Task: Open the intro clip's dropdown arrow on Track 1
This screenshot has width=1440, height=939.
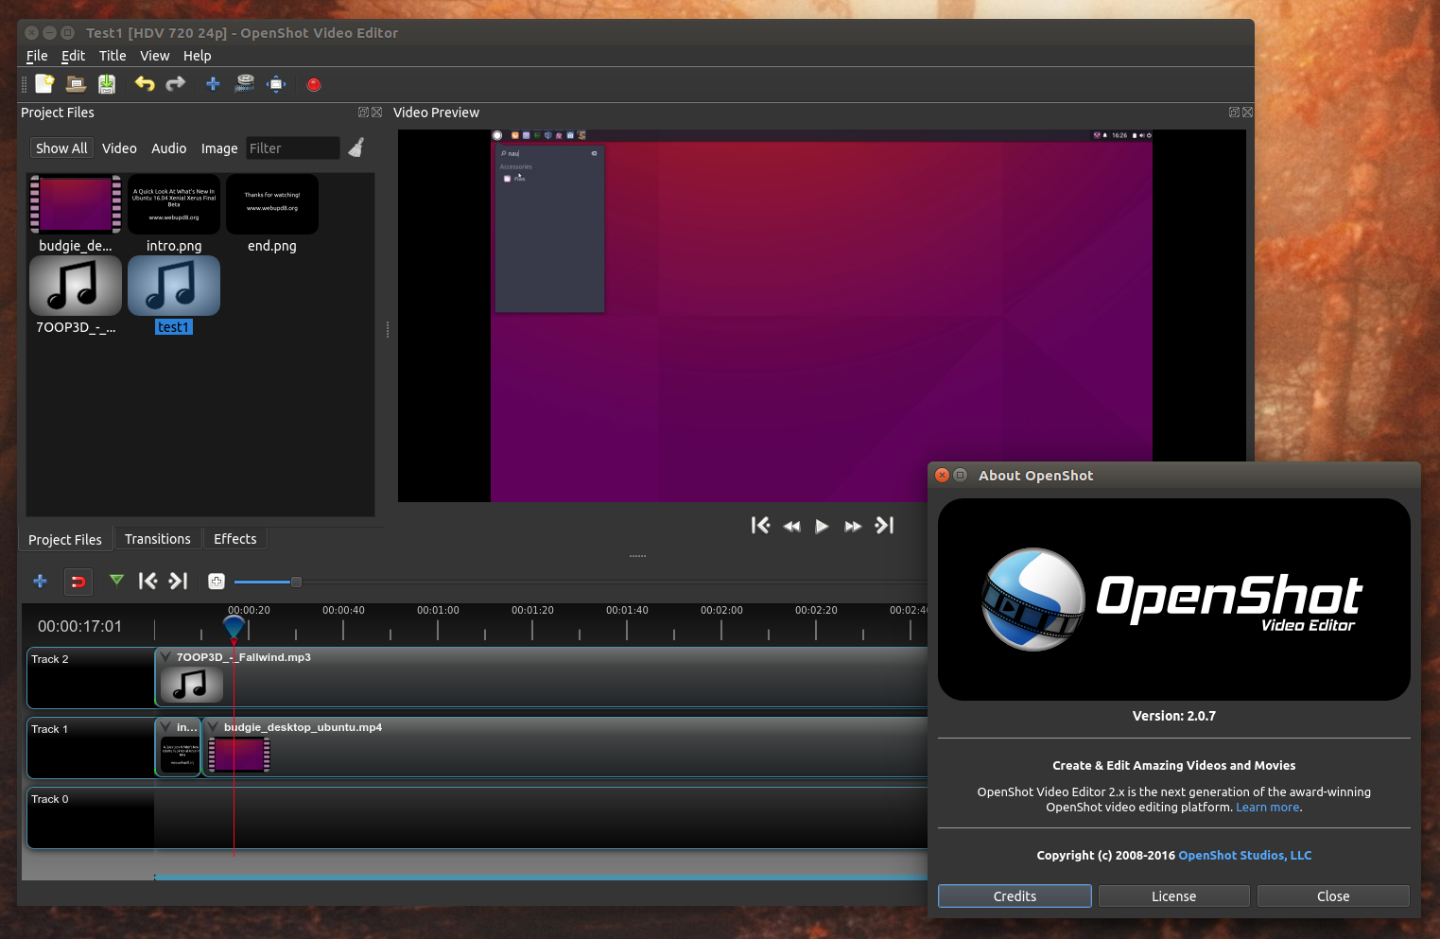Action: [x=166, y=727]
